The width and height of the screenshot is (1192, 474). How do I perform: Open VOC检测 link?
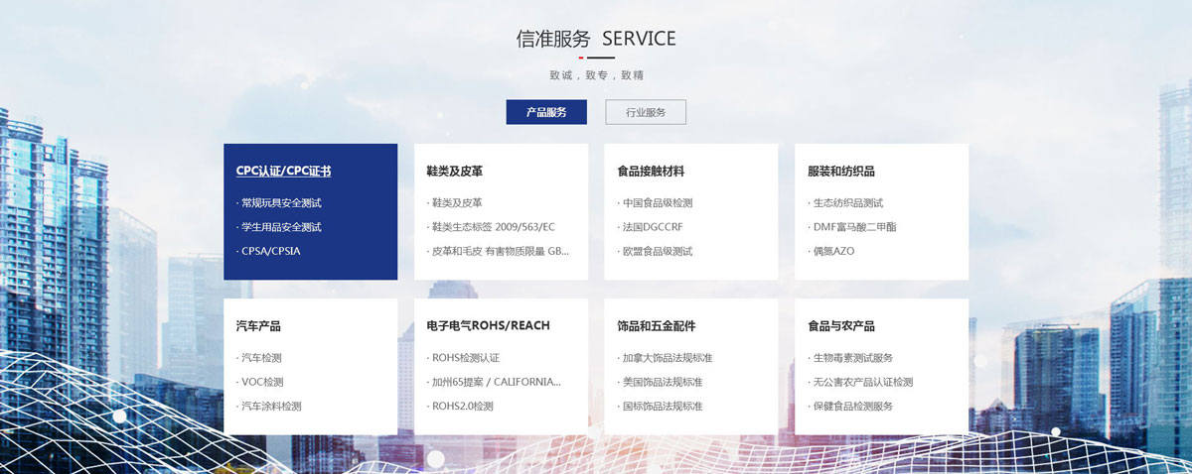pyautogui.click(x=262, y=382)
